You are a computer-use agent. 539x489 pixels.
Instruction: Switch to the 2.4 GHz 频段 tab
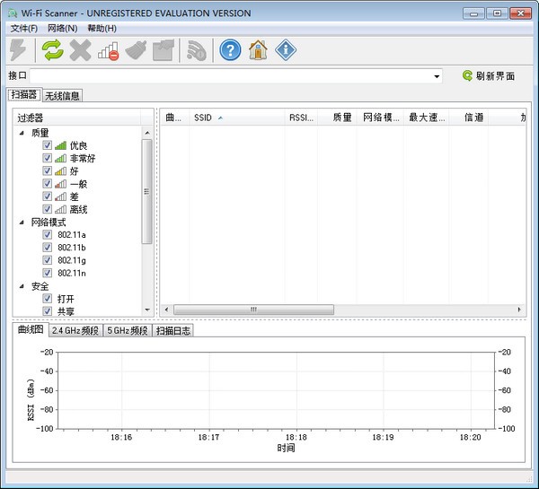(x=75, y=330)
